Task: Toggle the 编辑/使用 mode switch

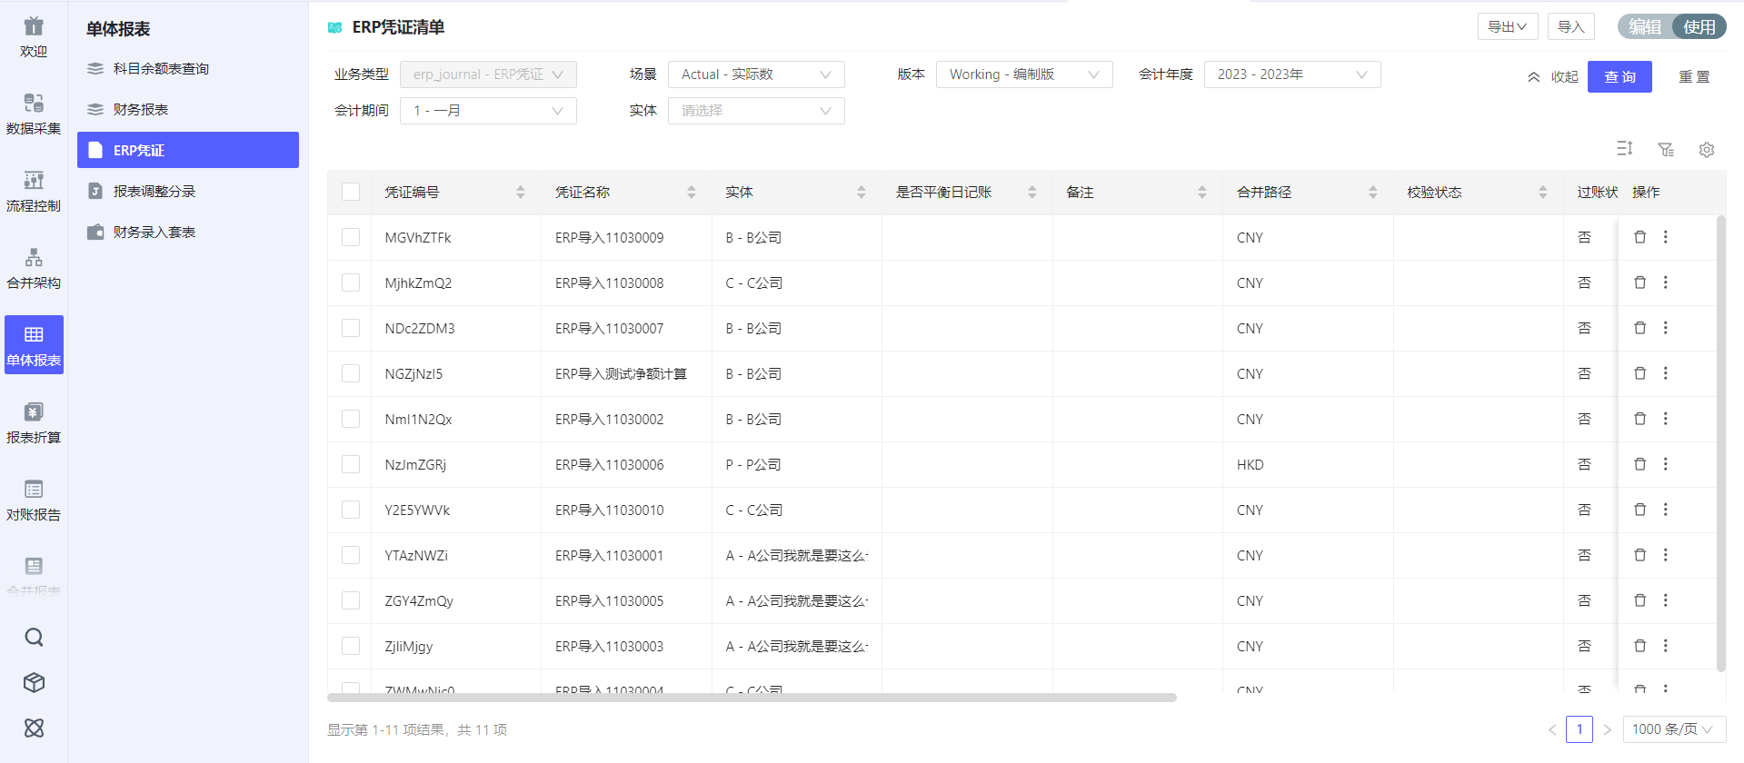Action: tap(1671, 27)
